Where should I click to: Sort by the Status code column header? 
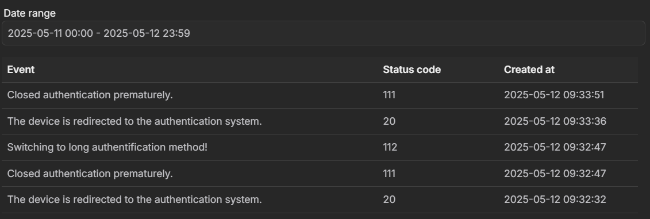pyautogui.click(x=411, y=70)
